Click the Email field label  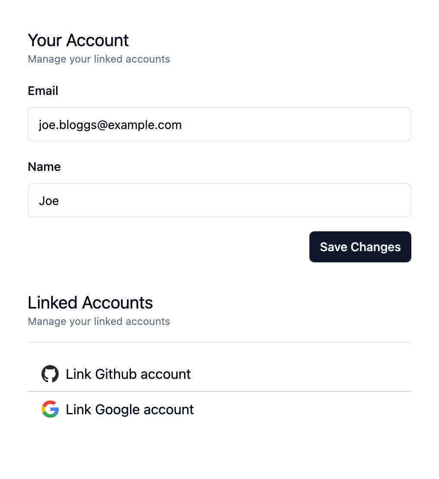click(x=43, y=91)
